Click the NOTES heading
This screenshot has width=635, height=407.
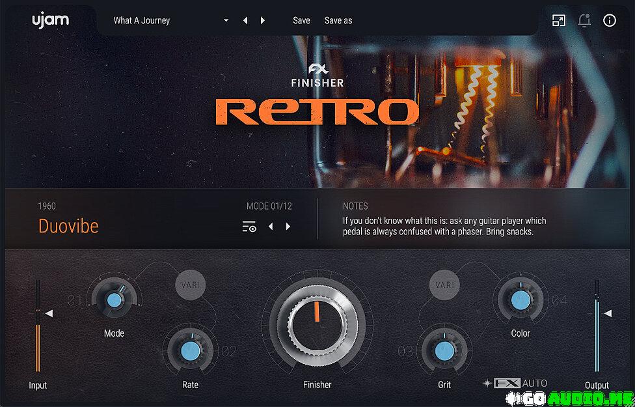355,206
